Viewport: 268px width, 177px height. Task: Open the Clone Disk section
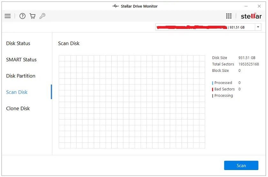point(18,108)
